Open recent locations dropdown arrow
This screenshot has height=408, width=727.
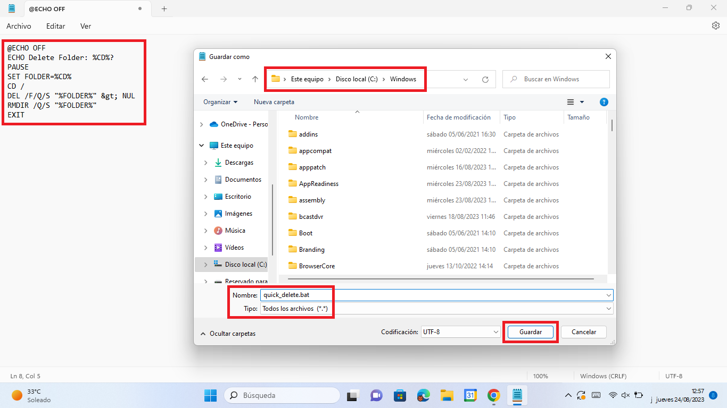[x=239, y=79]
